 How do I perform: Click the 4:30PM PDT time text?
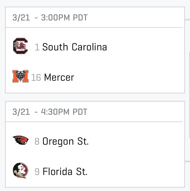64,112
